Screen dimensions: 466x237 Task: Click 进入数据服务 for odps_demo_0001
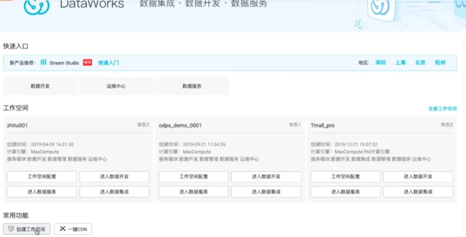tap(194, 192)
